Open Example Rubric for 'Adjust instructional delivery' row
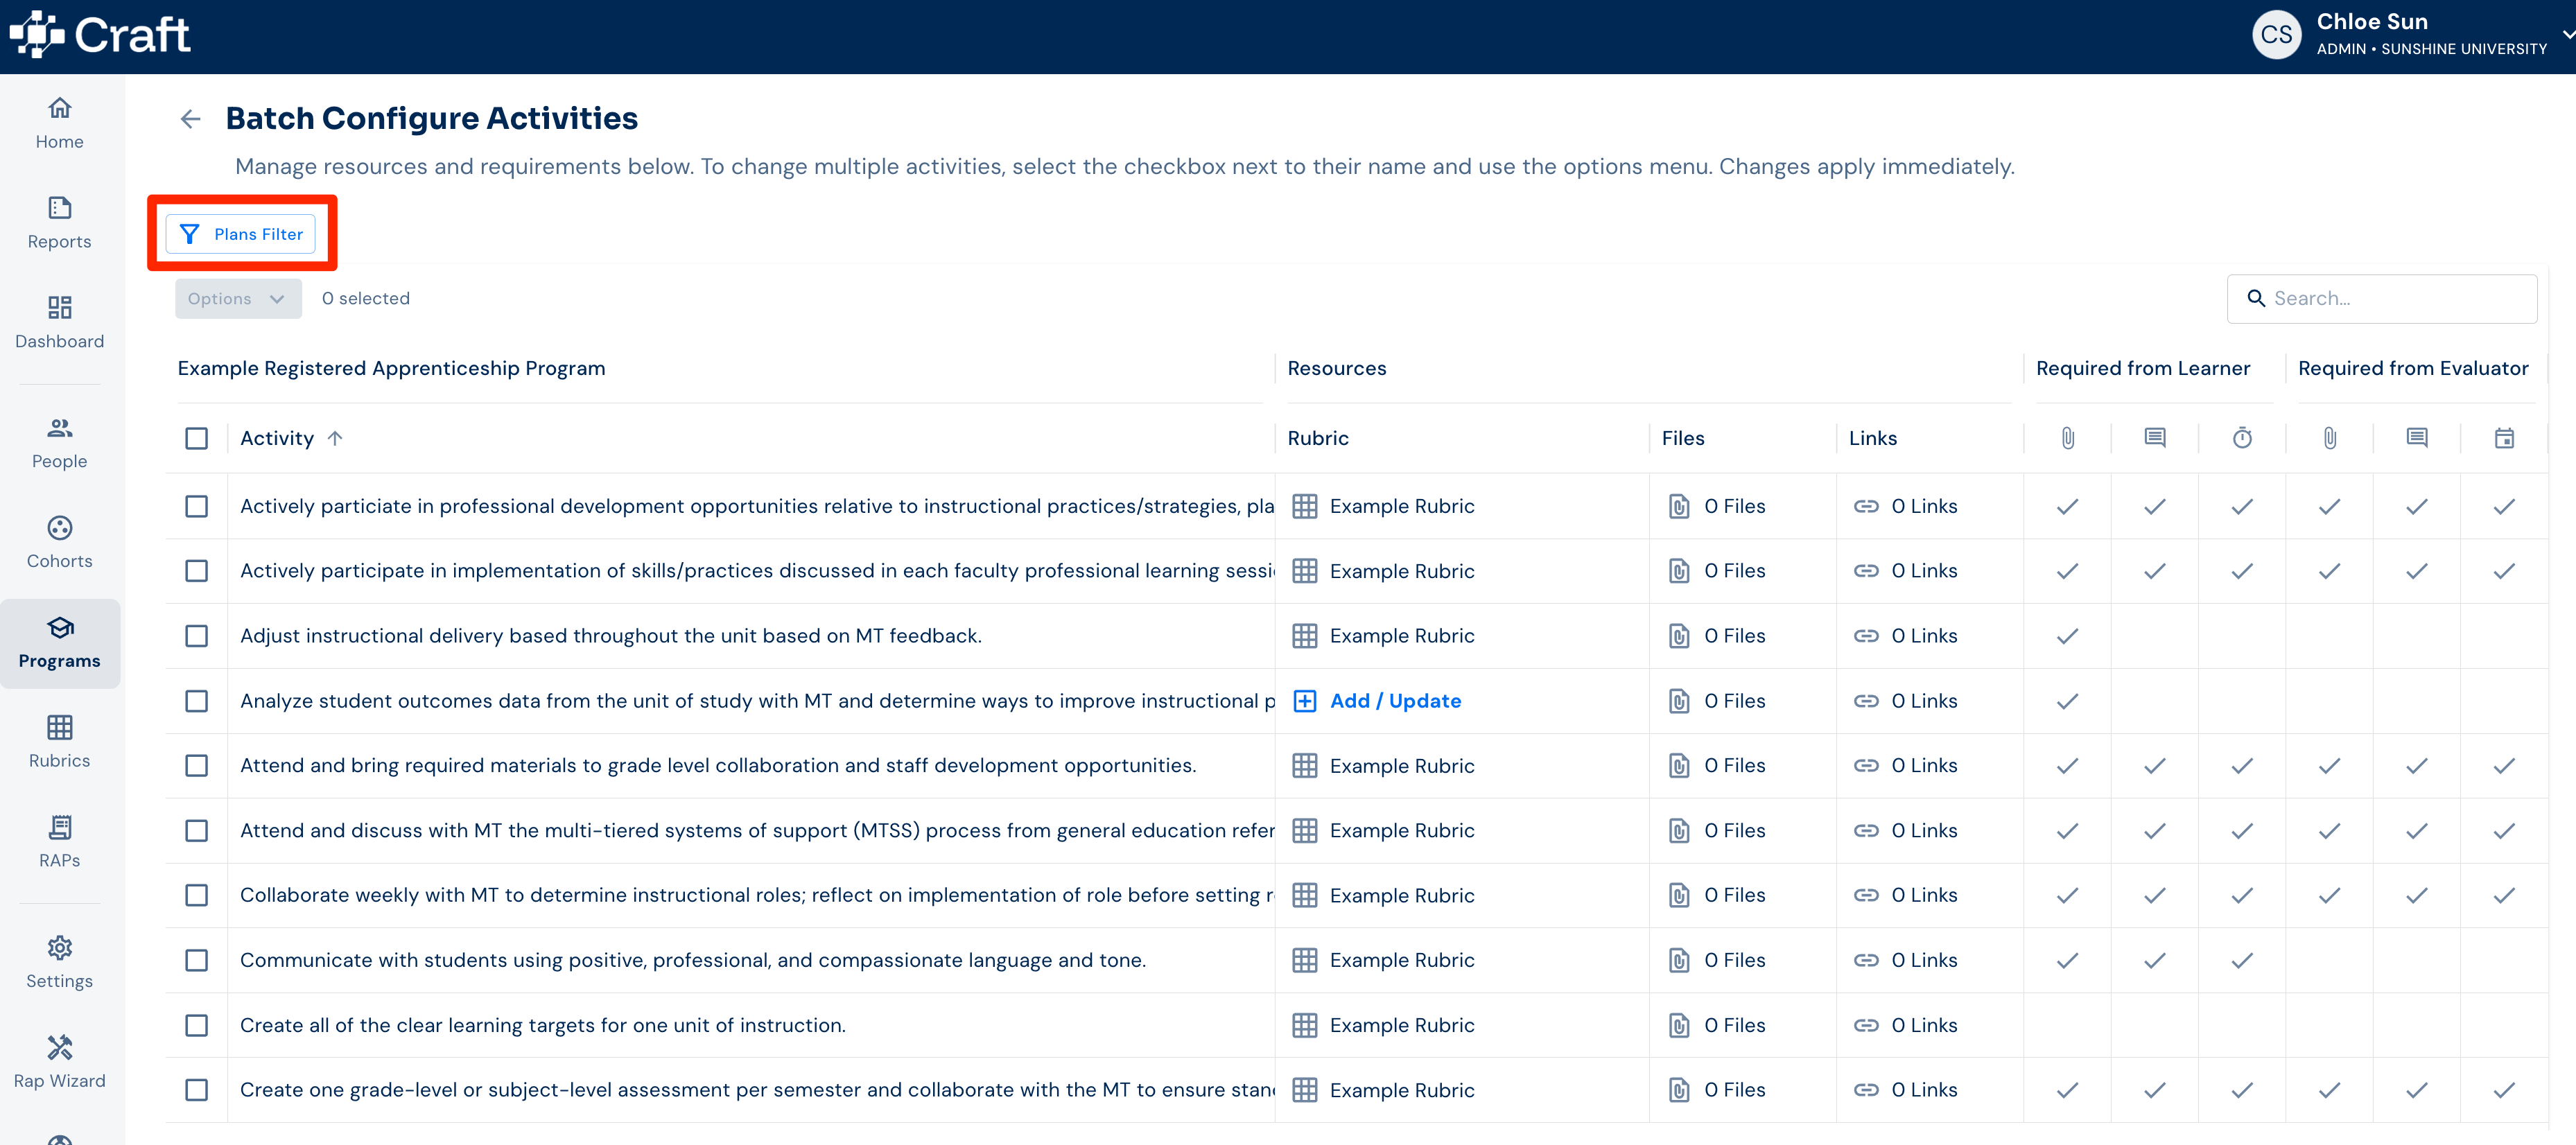 (x=1402, y=636)
